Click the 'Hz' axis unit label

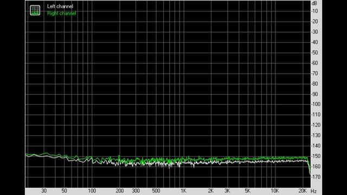(x=313, y=191)
